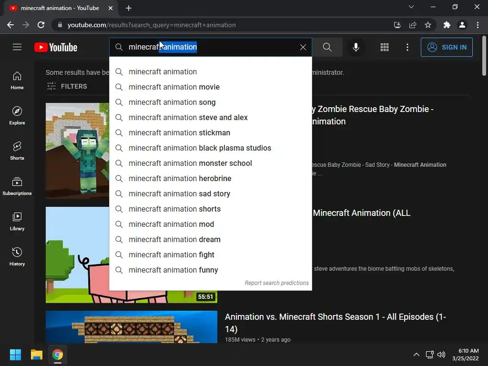Choose suggestion 'minecraft animation song'
The width and height of the screenshot is (488, 366).
[x=211, y=102]
